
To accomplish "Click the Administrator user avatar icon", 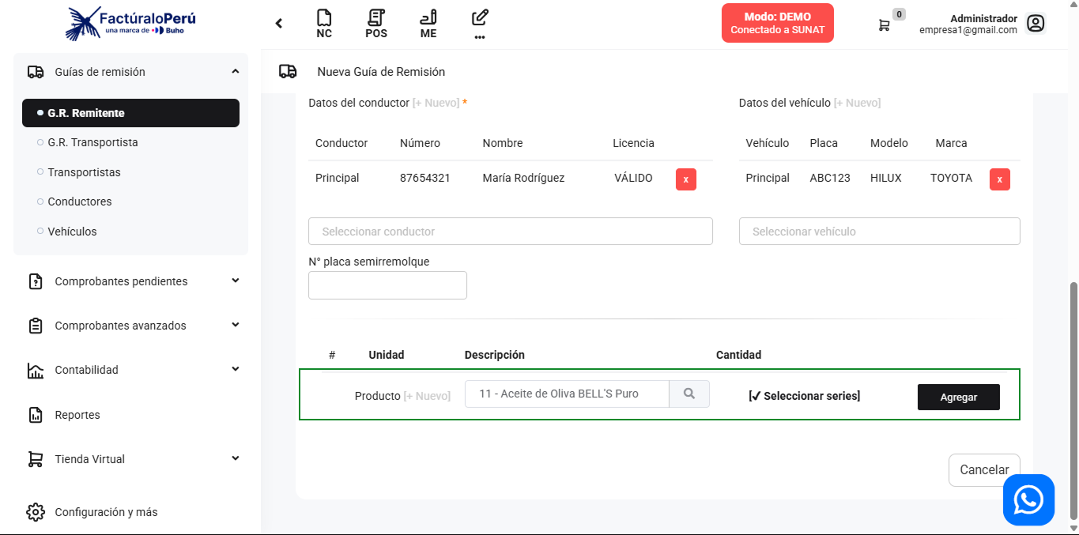I will [x=1035, y=24].
